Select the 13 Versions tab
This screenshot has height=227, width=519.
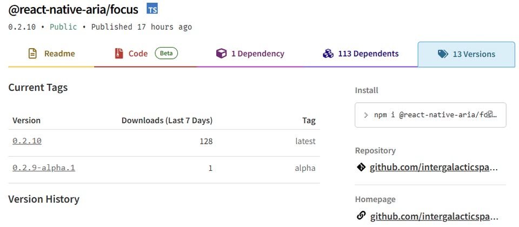tap(467, 54)
